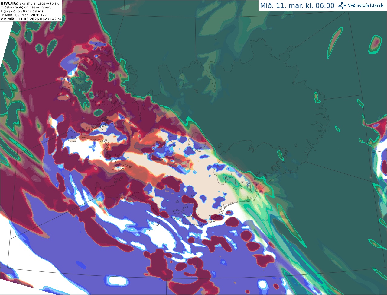
Task: Select the "Mið. 11. mar. kl. 06:00" date heading
Action: [x=297, y=6]
